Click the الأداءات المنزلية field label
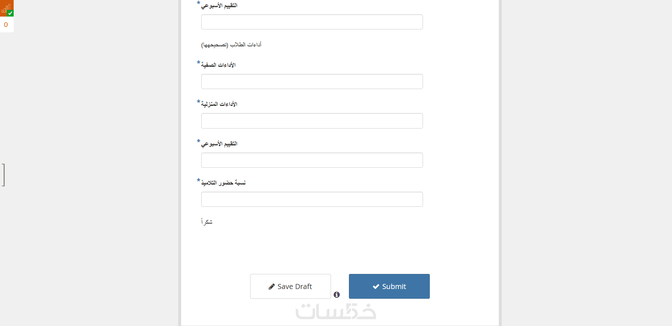The height and width of the screenshot is (326, 672). click(219, 104)
